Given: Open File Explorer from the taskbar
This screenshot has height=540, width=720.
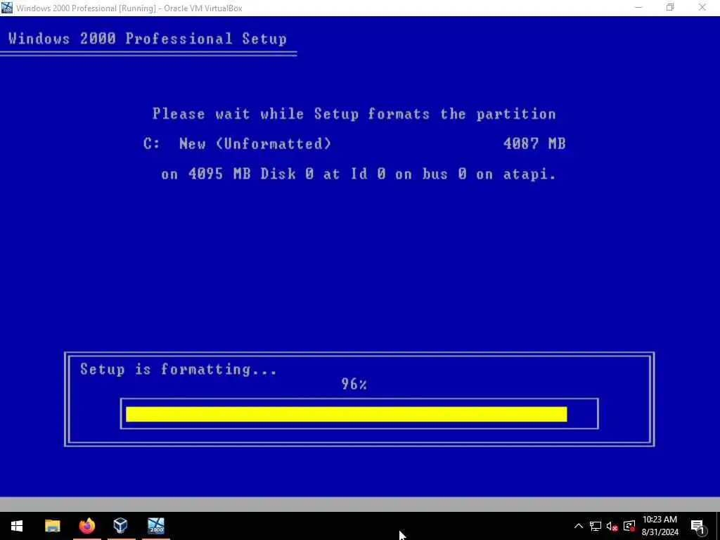Looking at the screenshot, I should pos(52,526).
